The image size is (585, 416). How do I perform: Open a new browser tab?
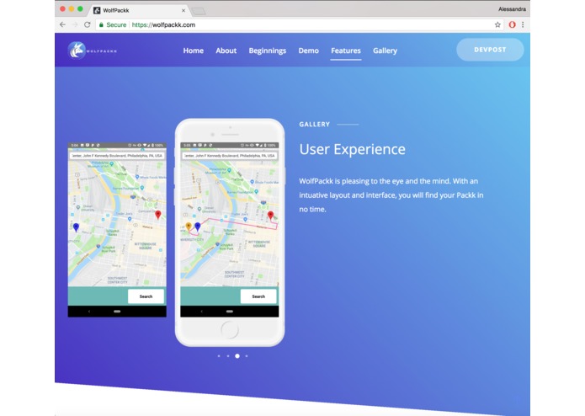pyautogui.click(x=199, y=11)
